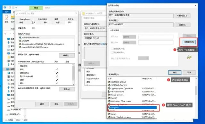Open the 管理 ribbon tab in Explorer
Image resolution: width=205 pixels, height=124 pixels.
click(36, 8)
